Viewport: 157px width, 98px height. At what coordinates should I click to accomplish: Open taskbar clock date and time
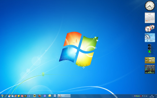152,96
